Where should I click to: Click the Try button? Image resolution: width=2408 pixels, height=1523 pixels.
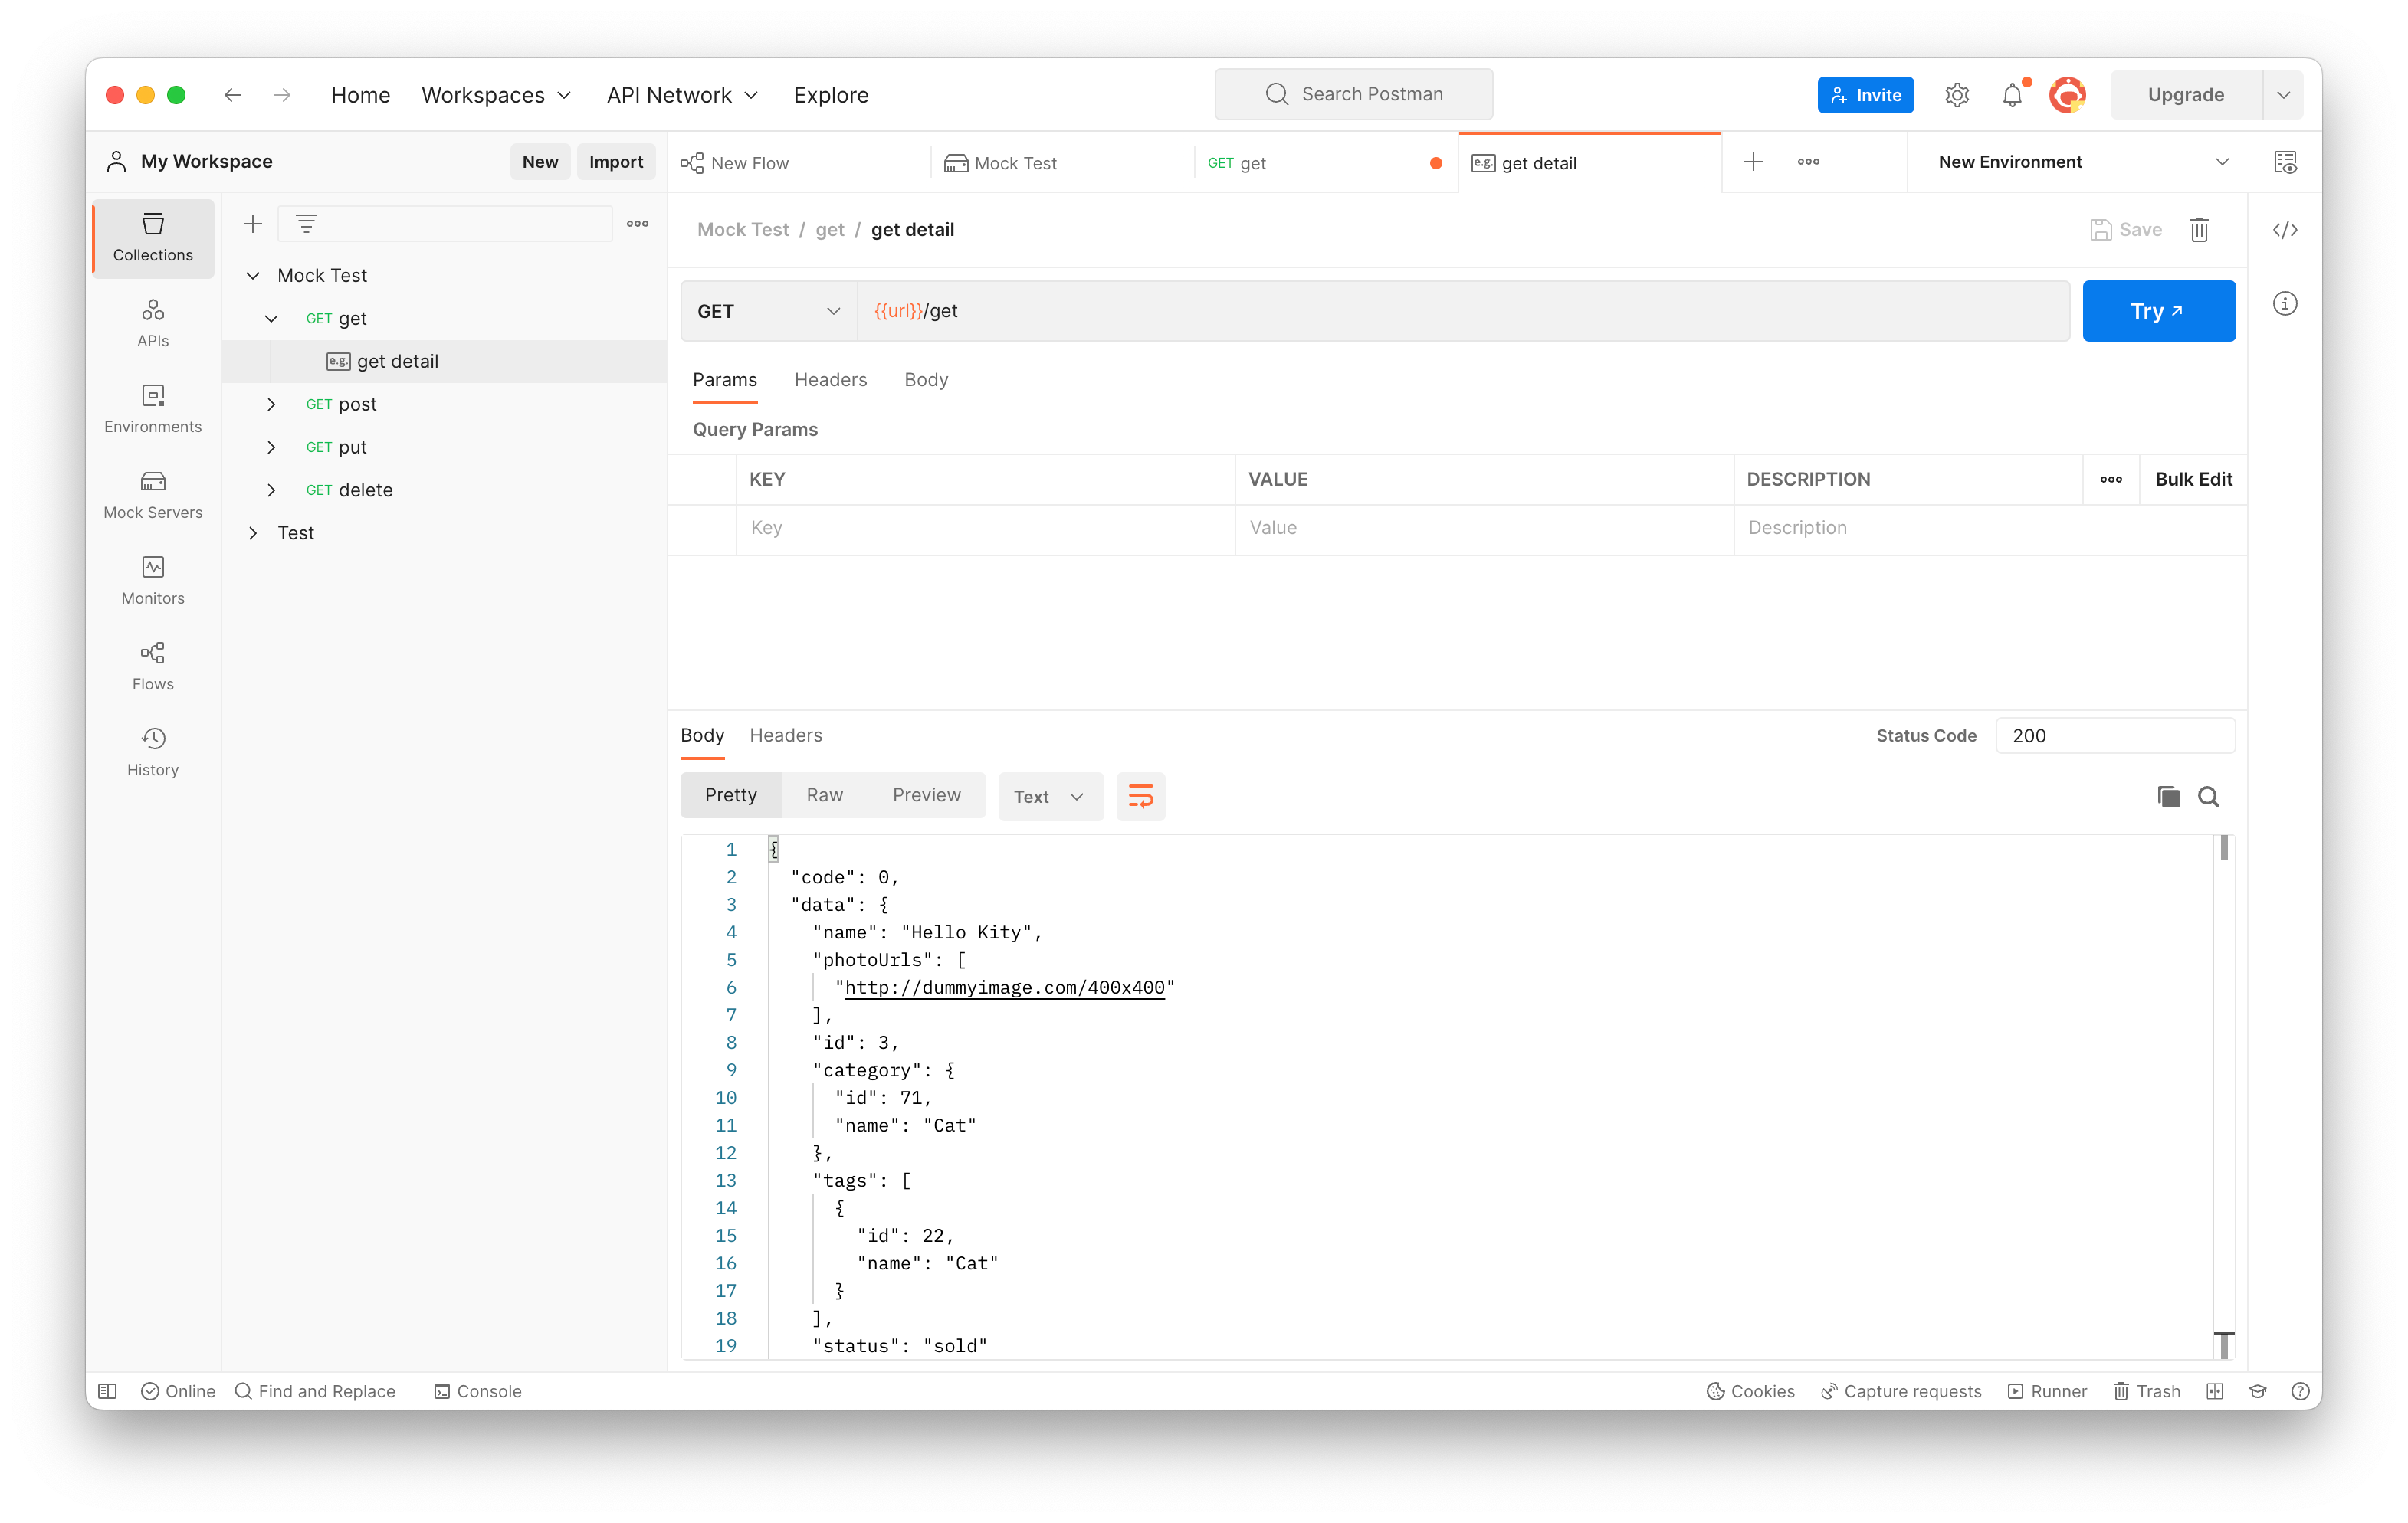click(2158, 311)
